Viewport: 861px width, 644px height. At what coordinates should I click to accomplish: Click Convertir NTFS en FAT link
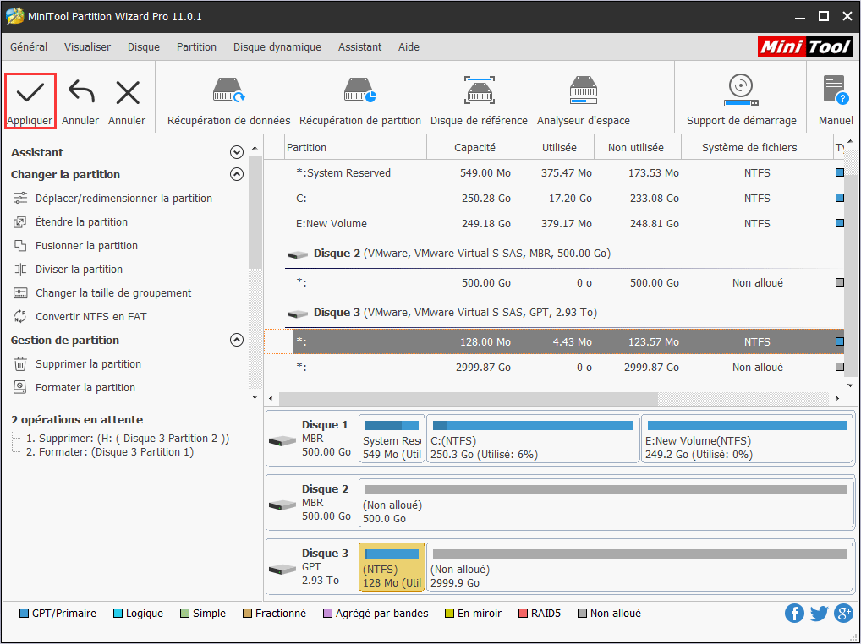[x=90, y=316]
